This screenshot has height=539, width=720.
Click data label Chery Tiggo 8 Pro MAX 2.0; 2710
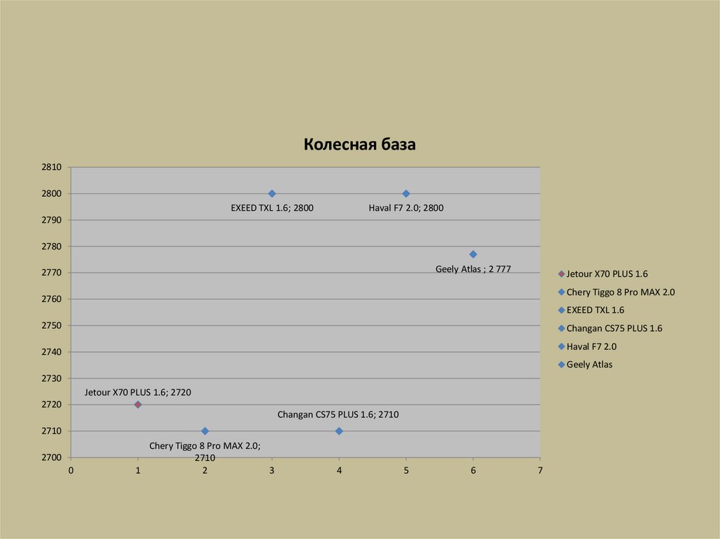(205, 451)
